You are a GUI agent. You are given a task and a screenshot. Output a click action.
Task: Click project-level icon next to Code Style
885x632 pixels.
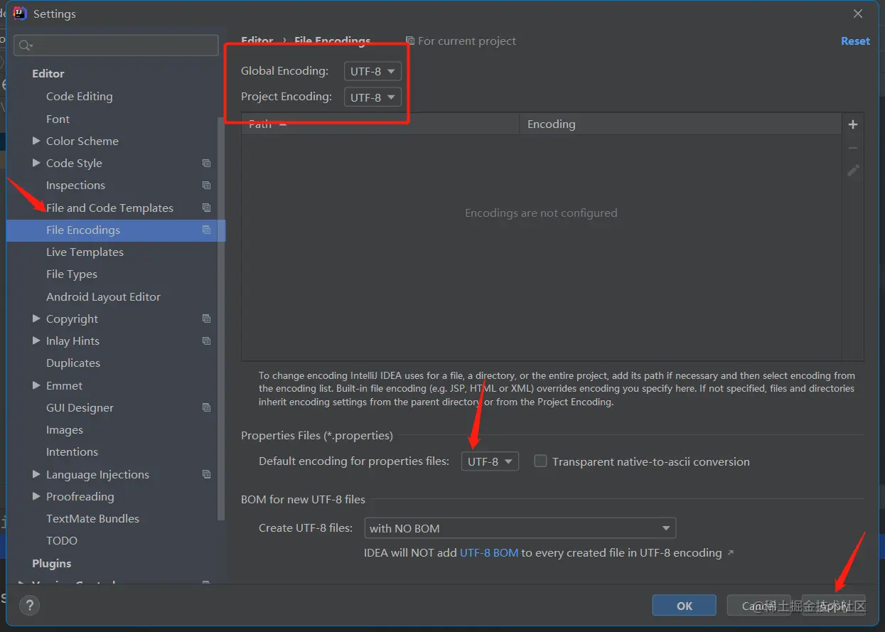tap(206, 163)
